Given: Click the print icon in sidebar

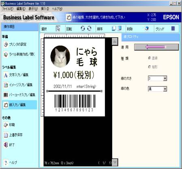Looking at the screenshot, I should [x=6, y=125].
